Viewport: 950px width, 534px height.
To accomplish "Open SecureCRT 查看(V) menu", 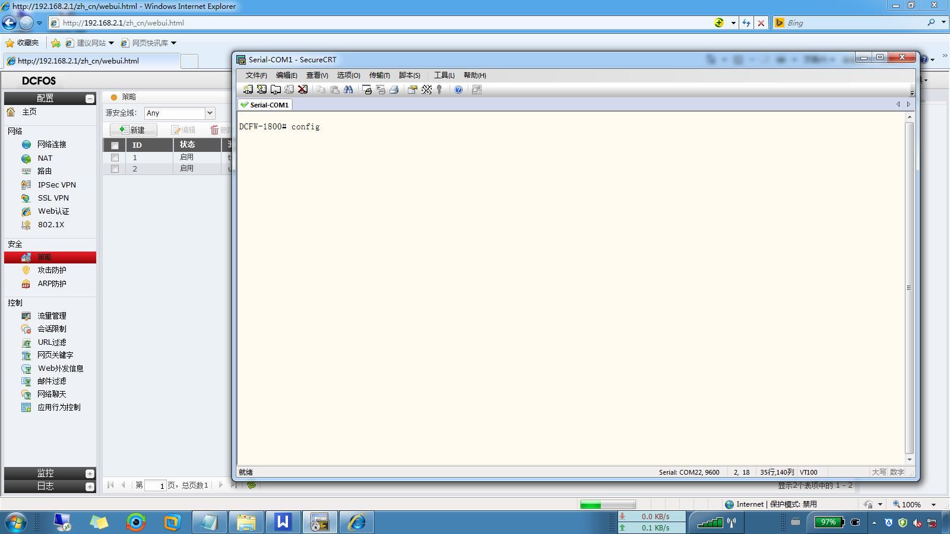I will click(x=317, y=75).
